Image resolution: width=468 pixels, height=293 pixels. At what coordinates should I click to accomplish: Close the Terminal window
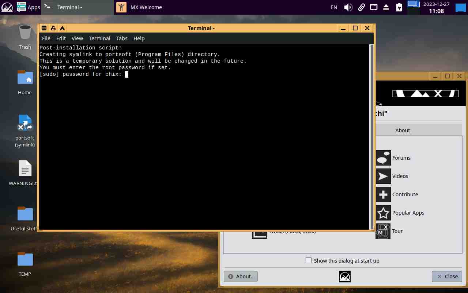(x=367, y=28)
